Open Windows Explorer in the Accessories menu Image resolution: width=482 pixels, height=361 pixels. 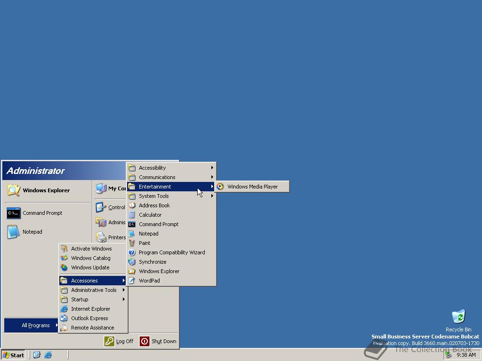pyautogui.click(x=171, y=271)
